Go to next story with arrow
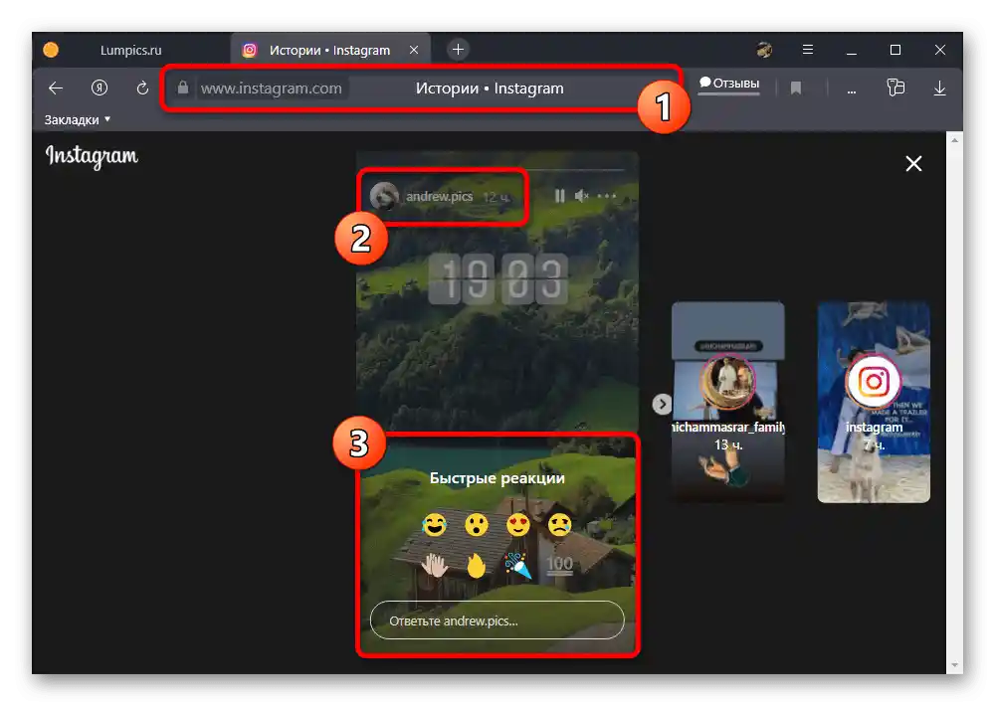Viewport: 995px width, 706px height. coord(662,404)
